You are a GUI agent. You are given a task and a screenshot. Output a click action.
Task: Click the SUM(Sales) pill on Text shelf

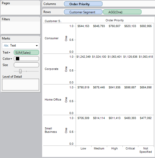26,52
